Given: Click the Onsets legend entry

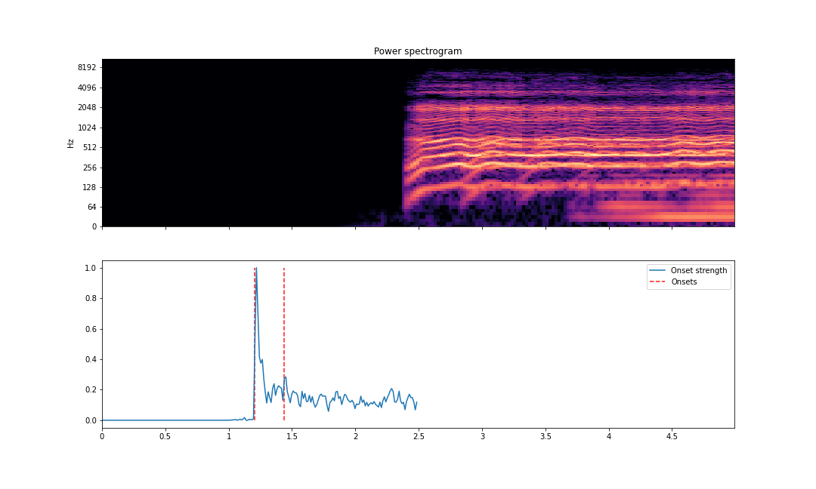Looking at the screenshot, I should point(683,281).
